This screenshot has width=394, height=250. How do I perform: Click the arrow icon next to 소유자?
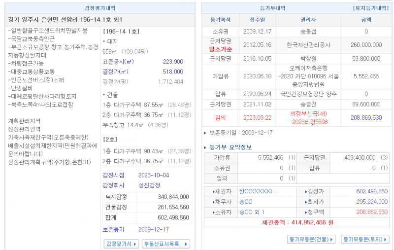tap(214, 212)
